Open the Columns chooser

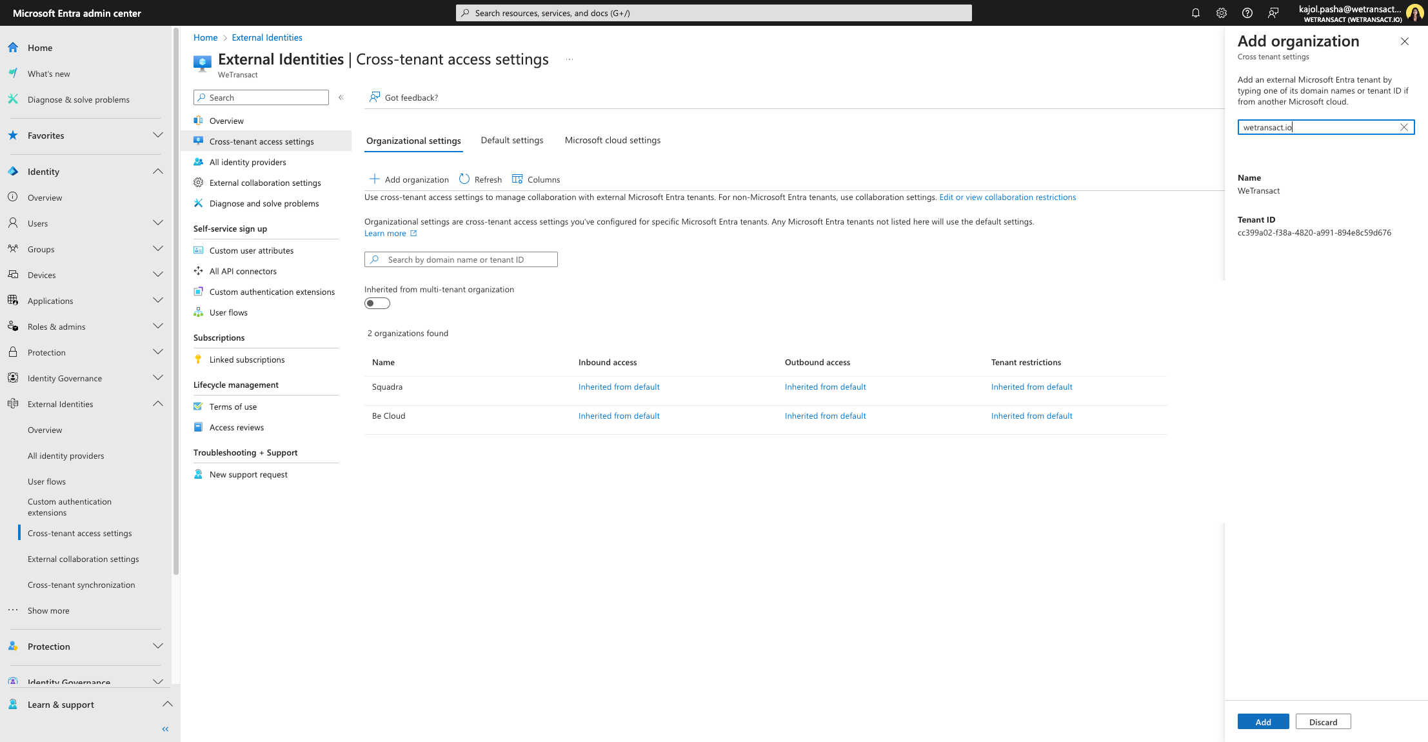[536, 179]
